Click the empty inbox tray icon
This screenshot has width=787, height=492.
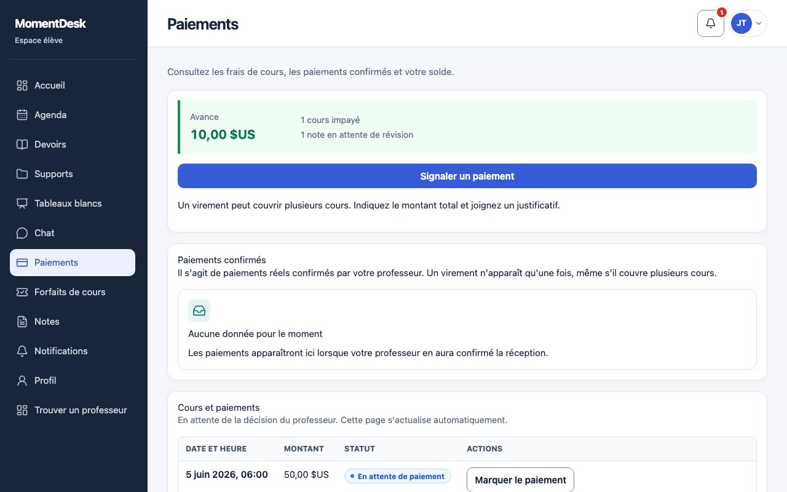coord(199,311)
